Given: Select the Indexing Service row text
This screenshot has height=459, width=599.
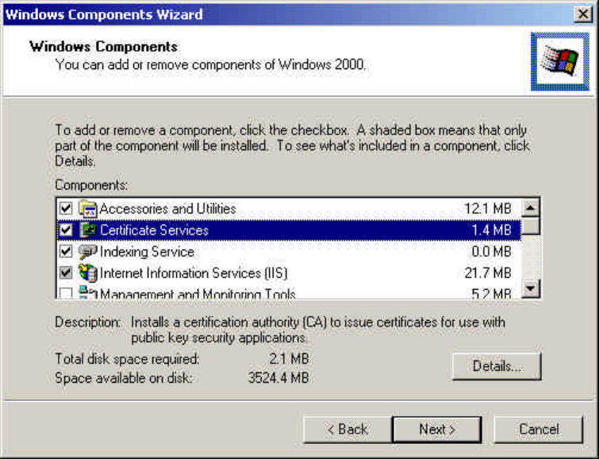Looking at the screenshot, I should (x=147, y=252).
